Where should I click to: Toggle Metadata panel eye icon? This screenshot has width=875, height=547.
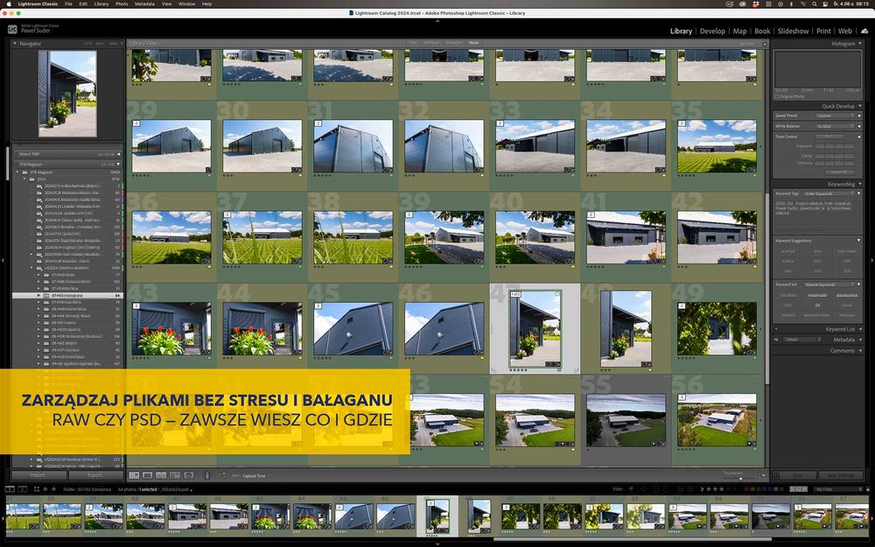[x=776, y=340]
